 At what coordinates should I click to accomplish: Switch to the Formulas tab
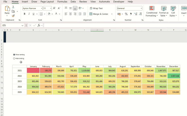(62, 2)
